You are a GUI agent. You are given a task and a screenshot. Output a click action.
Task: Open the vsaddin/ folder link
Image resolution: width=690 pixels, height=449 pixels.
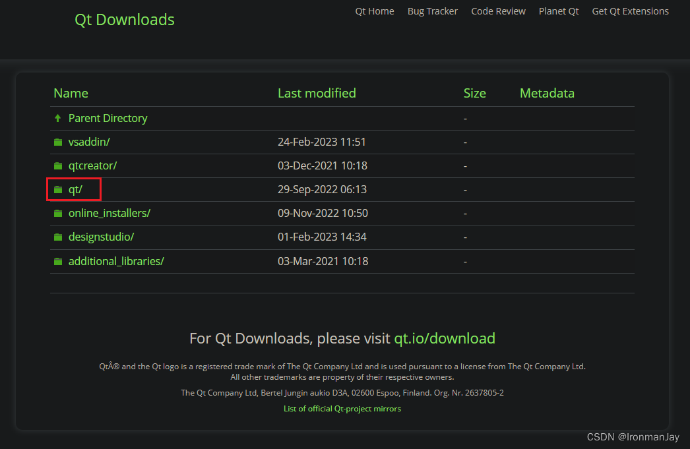89,142
